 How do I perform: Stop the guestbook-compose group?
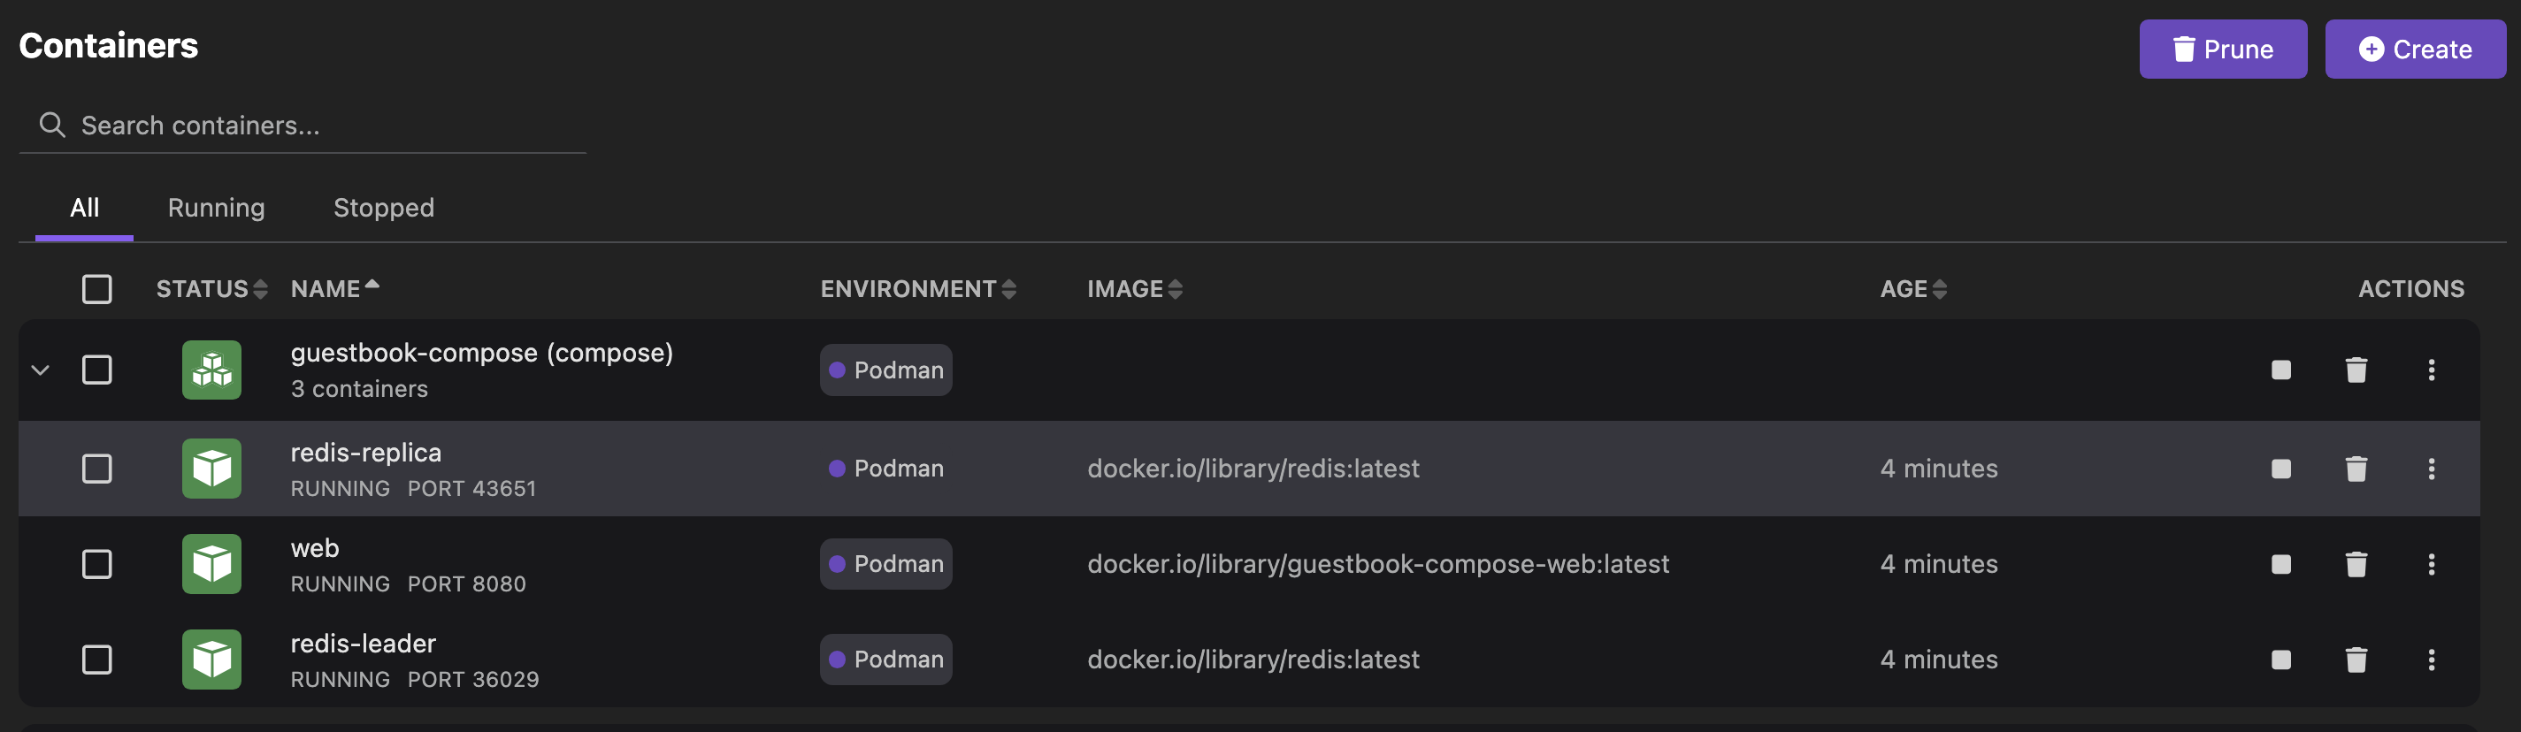(x=2280, y=370)
